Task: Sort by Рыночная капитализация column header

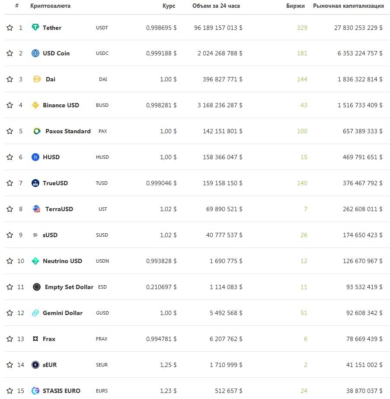Action: (348, 6)
